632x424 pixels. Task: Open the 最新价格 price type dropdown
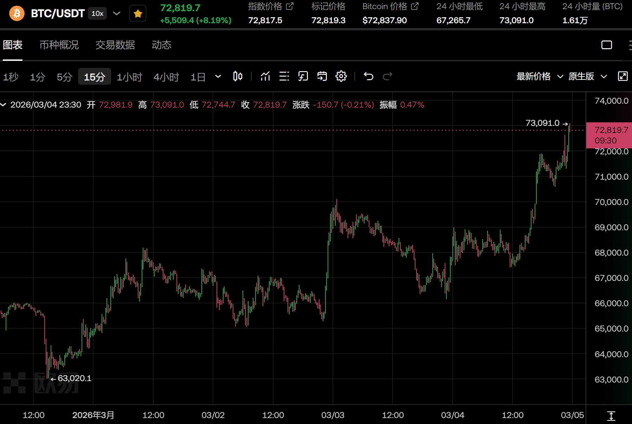(540, 76)
